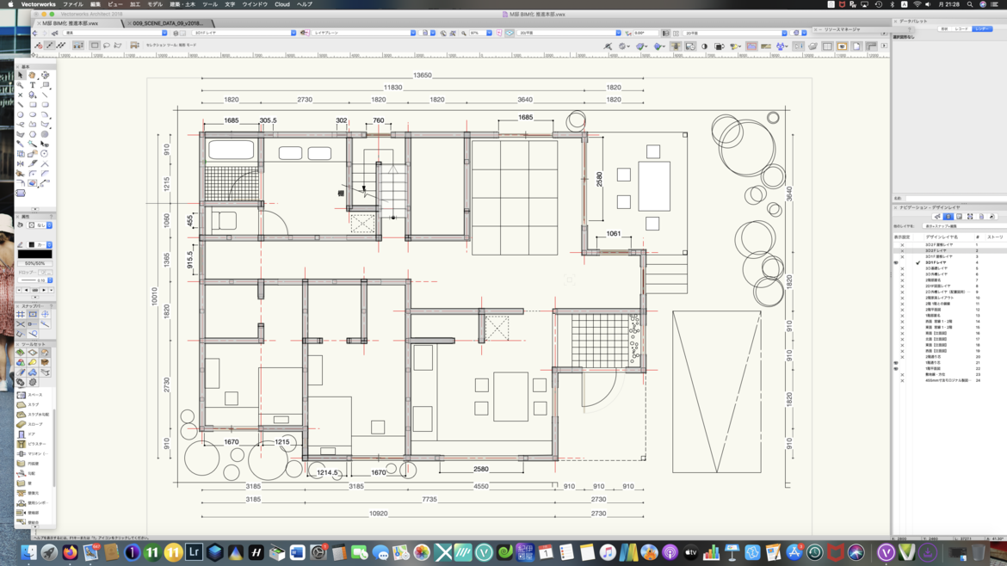This screenshot has width=1007, height=566.
Task: Select the ドア (door) tool
Action: [x=31, y=434]
